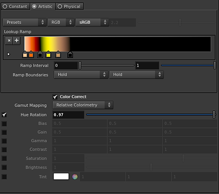Open the RGB color model dropdown
Image resolution: width=219 pixels, height=194 pixels.
(61, 22)
